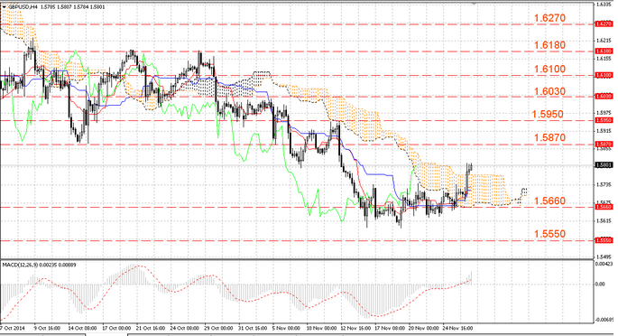
Task: Click the 5 Nov 08:00 time label
Action: pyautogui.click(x=287, y=328)
